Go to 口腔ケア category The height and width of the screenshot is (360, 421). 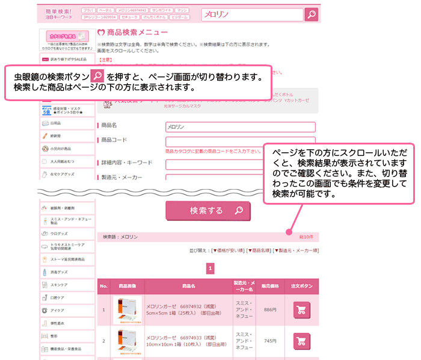tap(57, 297)
